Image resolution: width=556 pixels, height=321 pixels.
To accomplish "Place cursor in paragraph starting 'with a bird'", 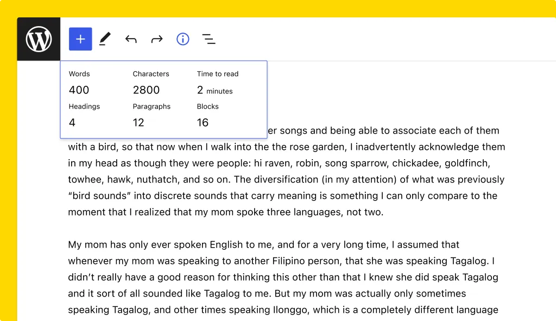I will click(287, 171).
